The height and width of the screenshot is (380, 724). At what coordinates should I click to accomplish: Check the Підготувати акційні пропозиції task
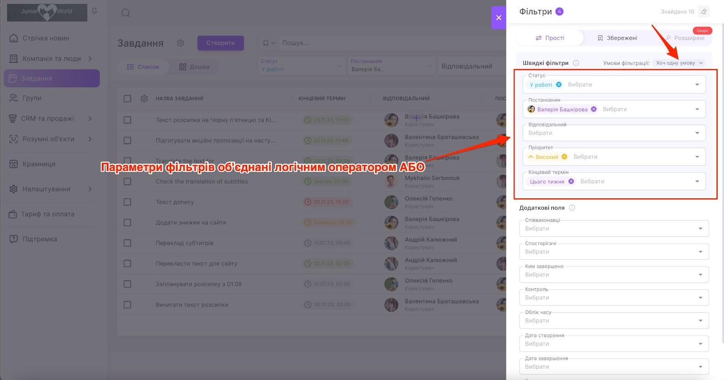pyautogui.click(x=128, y=141)
